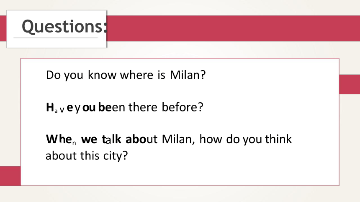Select the word "Milan," in the third question

coord(178,139)
